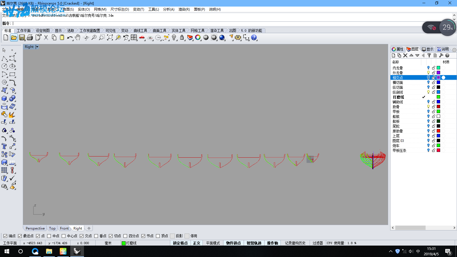The image size is (457, 257).
Task: Click the padlock Lock objects icon
Action: 182,37
